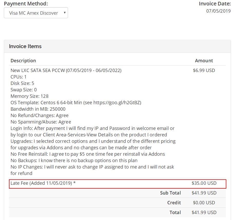243x220 pixels.
Task: Click the No Backups line item text
Action: [x=74, y=161]
